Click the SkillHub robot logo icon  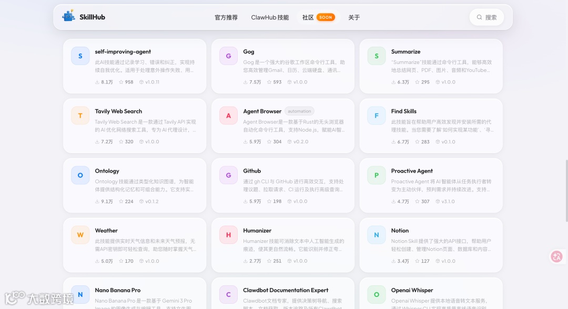pyautogui.click(x=68, y=16)
